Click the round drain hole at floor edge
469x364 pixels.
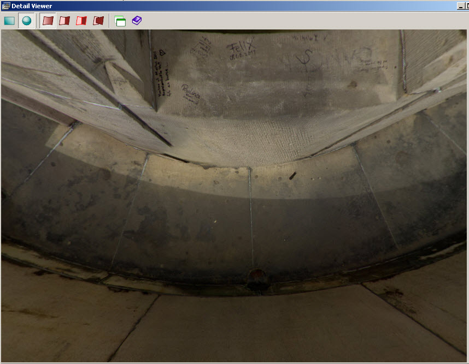point(256,276)
